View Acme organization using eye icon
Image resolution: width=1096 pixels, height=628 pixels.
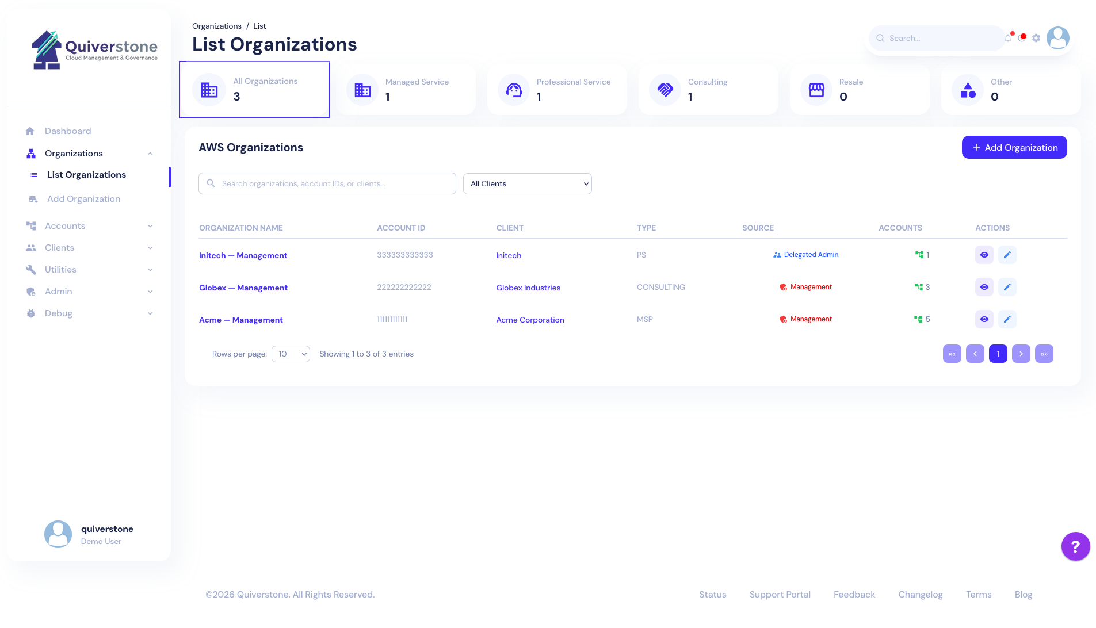click(x=984, y=319)
